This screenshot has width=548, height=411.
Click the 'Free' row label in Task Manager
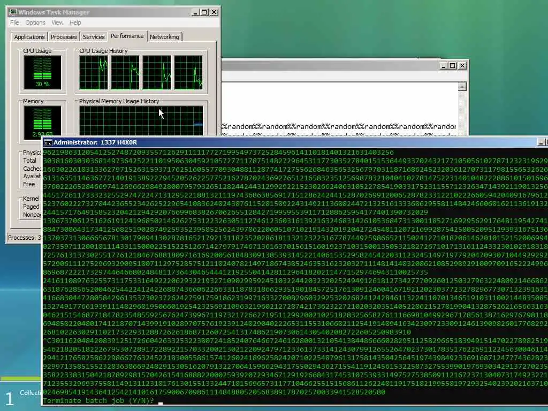pos(29,184)
